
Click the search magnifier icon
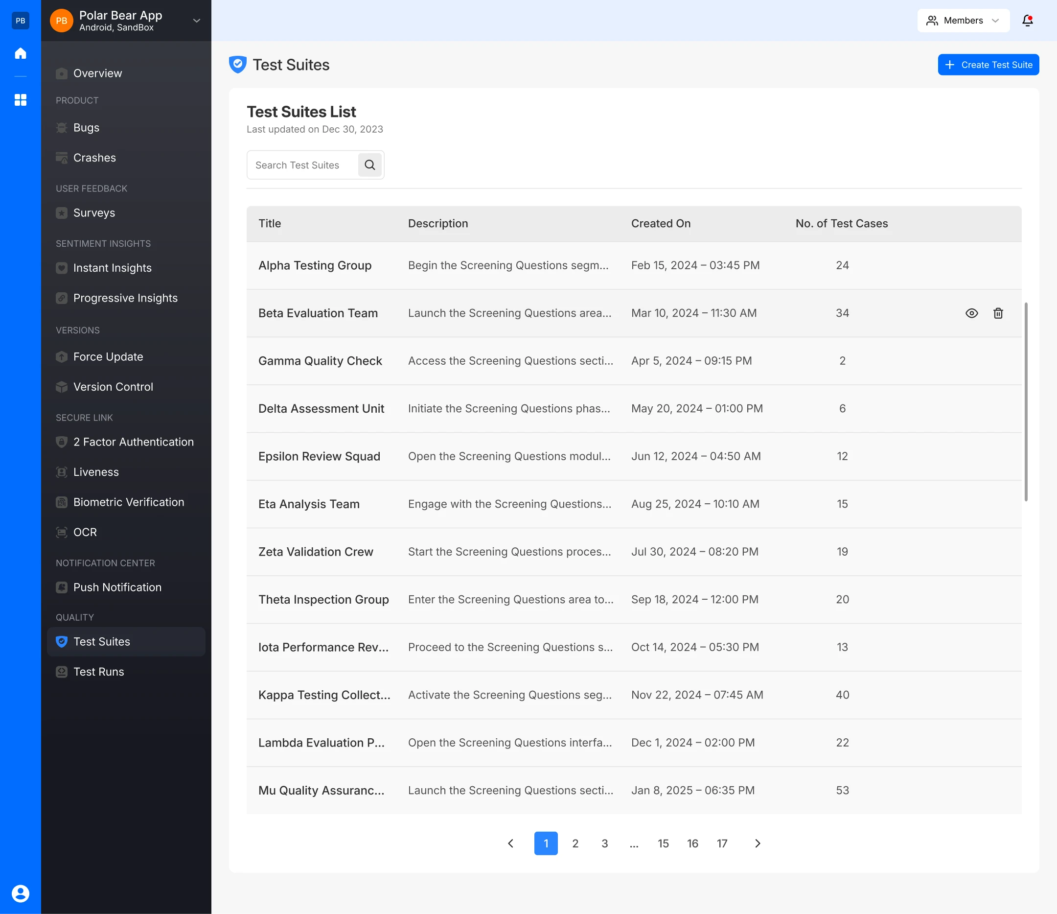pos(370,165)
